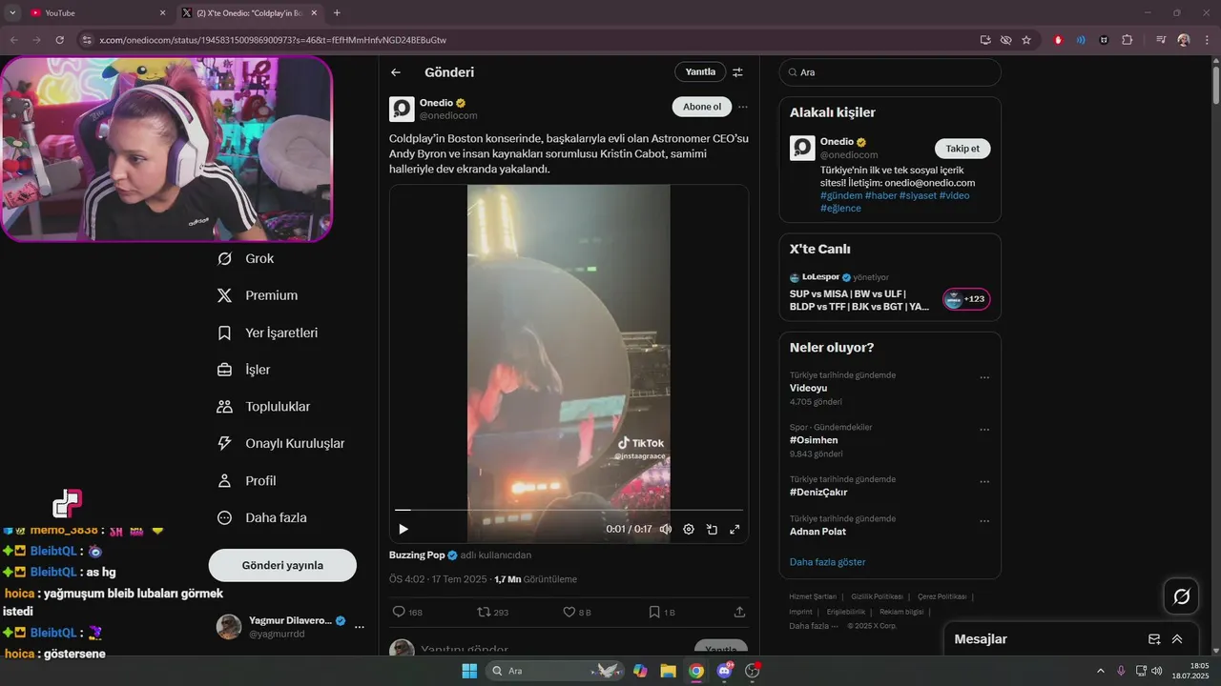This screenshot has width=1221, height=686.
Task: Show hidden system tray icons
Action: 1100,671
